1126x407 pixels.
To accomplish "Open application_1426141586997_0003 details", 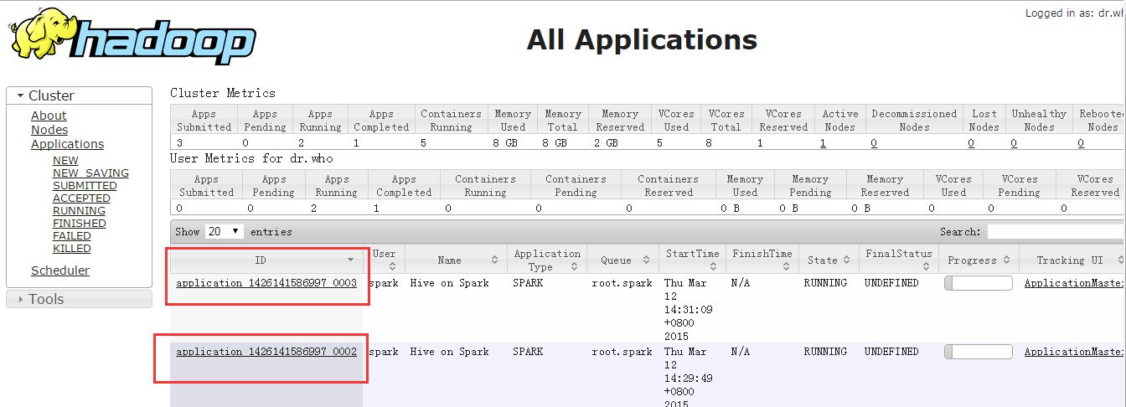I will tap(266, 283).
